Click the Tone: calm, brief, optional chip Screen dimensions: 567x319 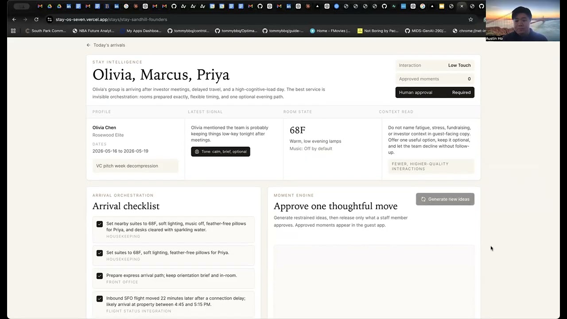coord(221,152)
